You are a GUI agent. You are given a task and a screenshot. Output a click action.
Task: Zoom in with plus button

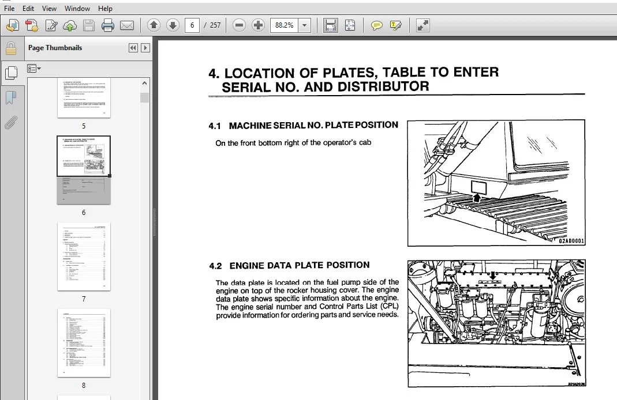pos(258,25)
